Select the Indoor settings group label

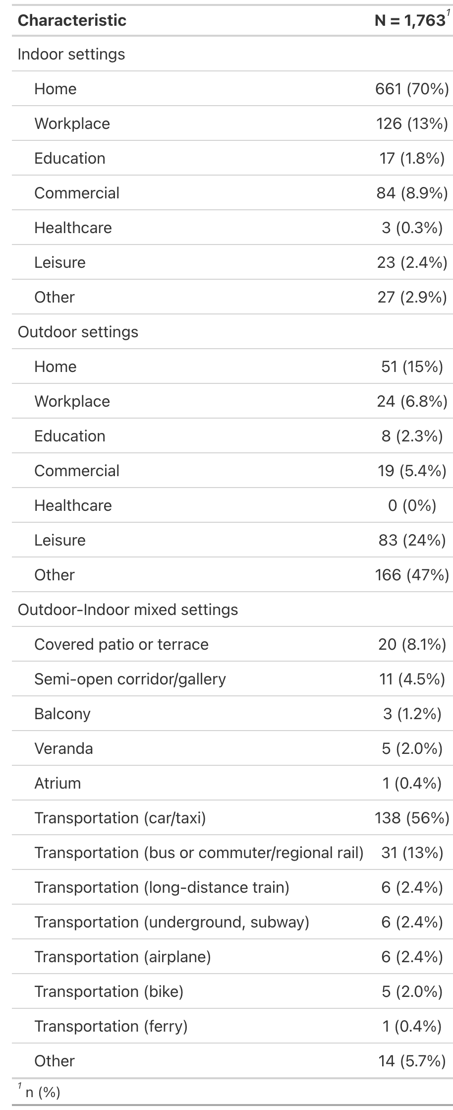click(71, 54)
